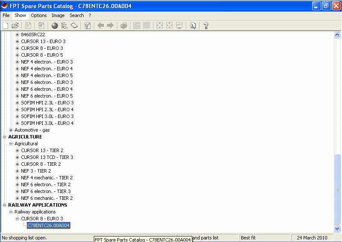Click the dark sphere toolbar icon
The height and width of the screenshot is (242, 342).
(55, 26)
